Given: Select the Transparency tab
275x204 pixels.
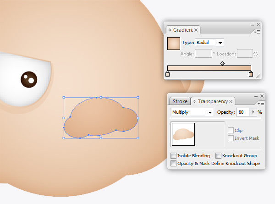Looking at the screenshot, I should (x=213, y=101).
